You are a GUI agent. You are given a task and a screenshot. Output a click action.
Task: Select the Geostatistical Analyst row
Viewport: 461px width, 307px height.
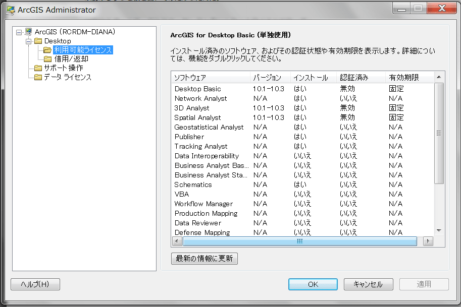(302, 127)
